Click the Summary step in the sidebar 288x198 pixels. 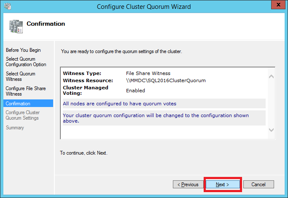(x=15, y=128)
